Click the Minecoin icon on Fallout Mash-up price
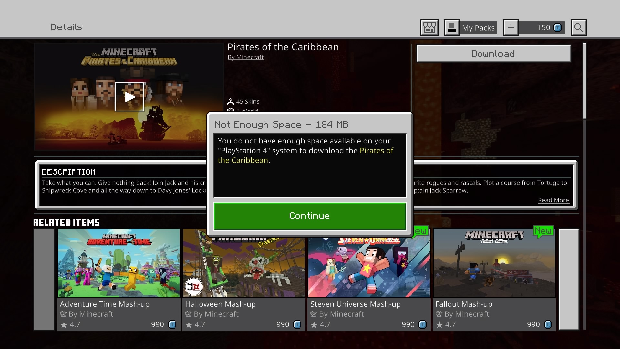620x349 pixels. 548,324
